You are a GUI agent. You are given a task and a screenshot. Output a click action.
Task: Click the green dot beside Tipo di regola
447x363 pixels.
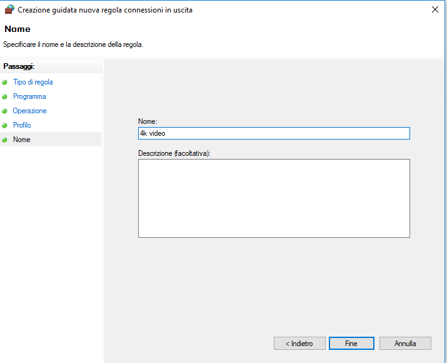[5, 82]
